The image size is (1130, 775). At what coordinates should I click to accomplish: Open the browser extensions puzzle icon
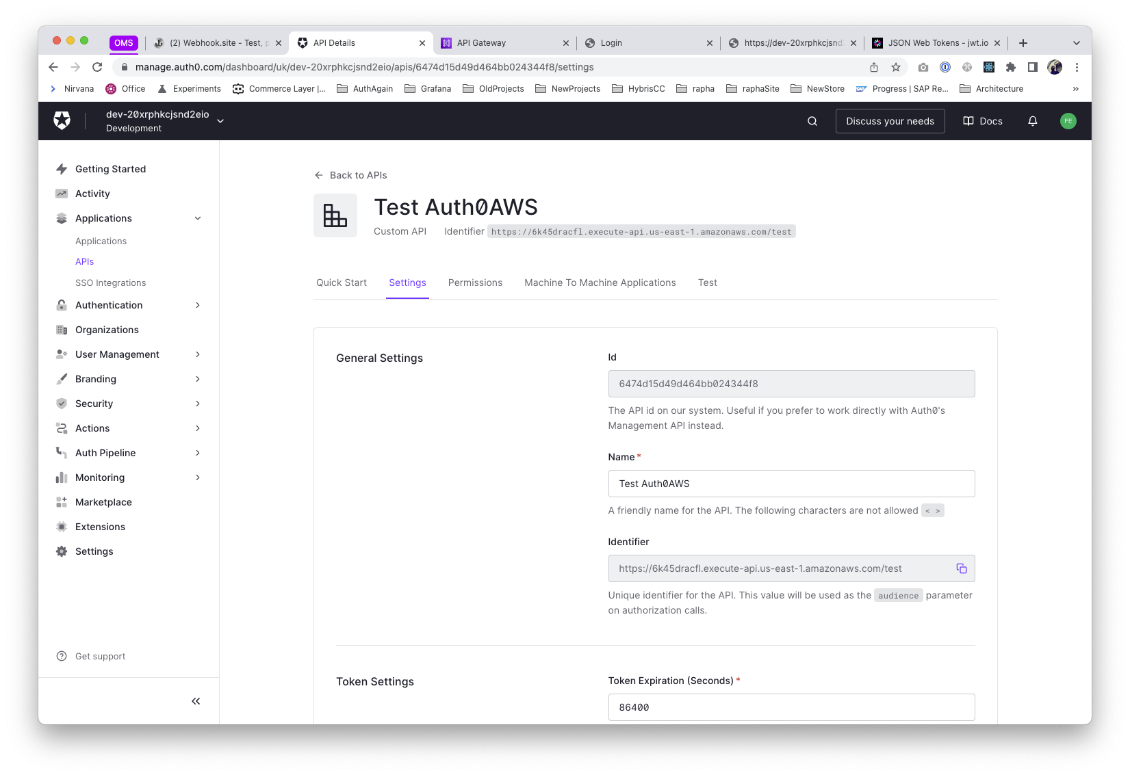[x=1010, y=67]
